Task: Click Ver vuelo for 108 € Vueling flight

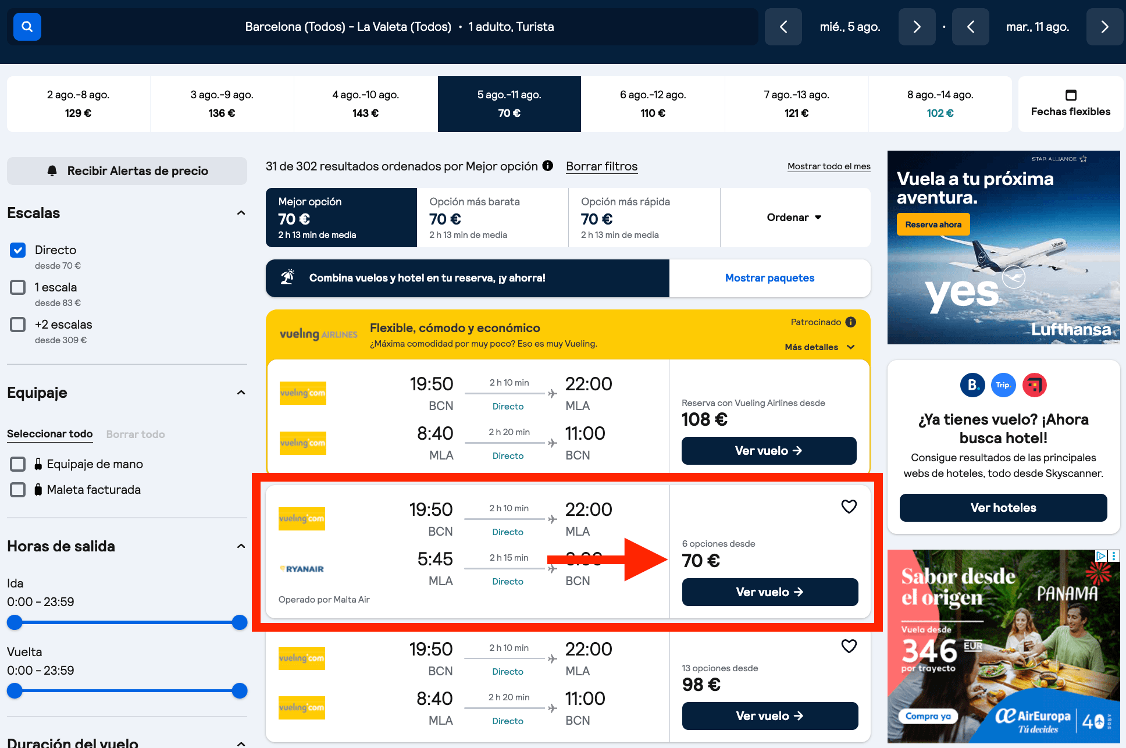Action: (769, 451)
